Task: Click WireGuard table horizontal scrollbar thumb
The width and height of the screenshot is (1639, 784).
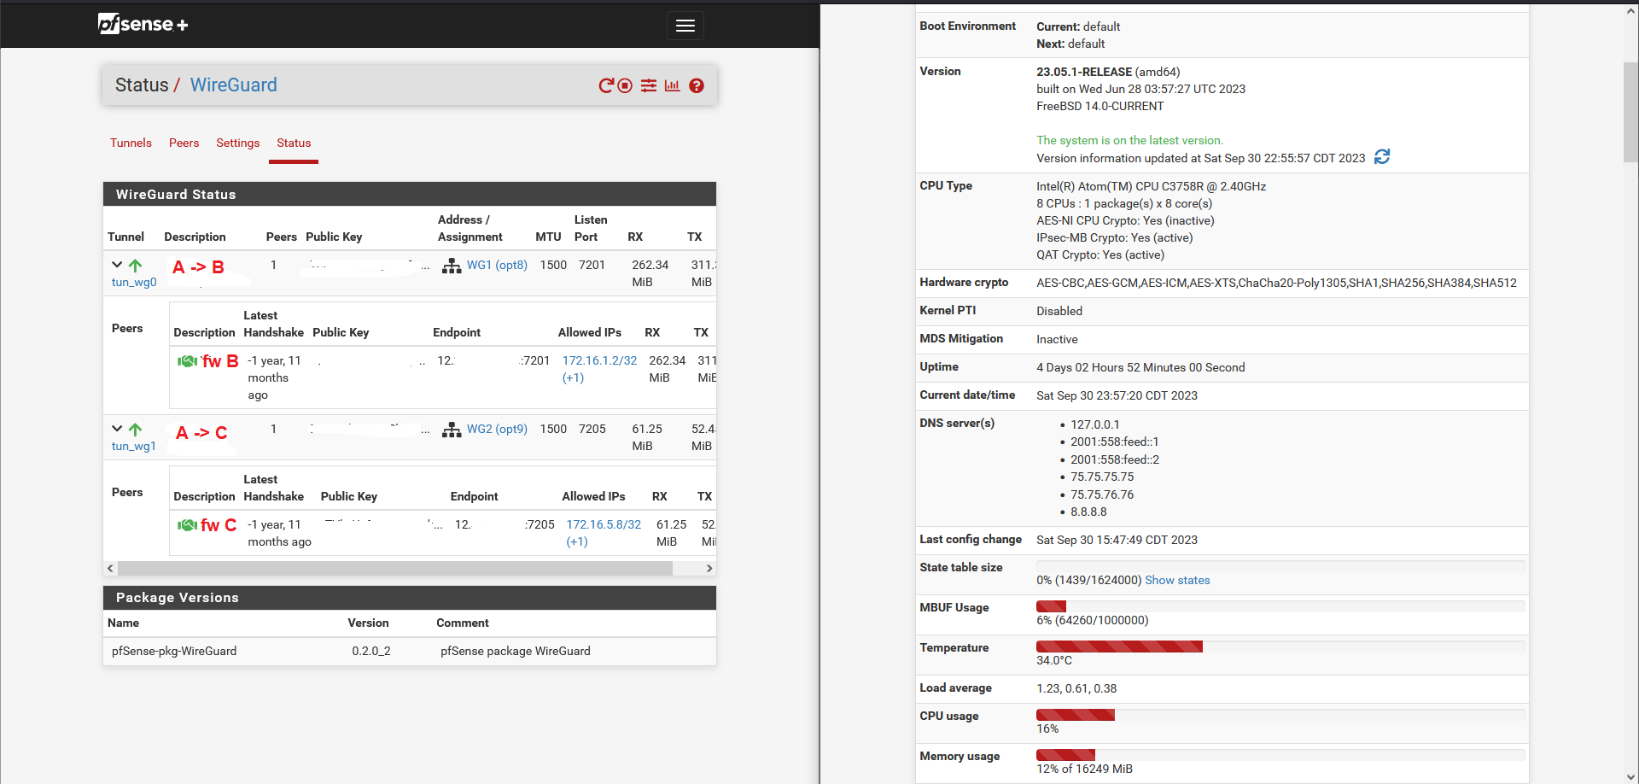Action: [x=395, y=568]
